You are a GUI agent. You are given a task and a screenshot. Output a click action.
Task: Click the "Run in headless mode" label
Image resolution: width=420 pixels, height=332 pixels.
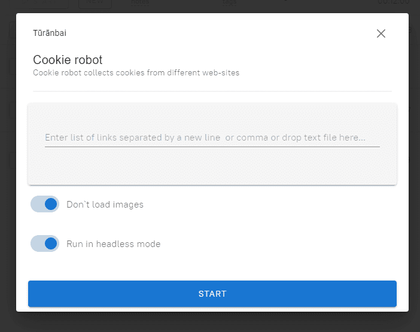coord(113,244)
